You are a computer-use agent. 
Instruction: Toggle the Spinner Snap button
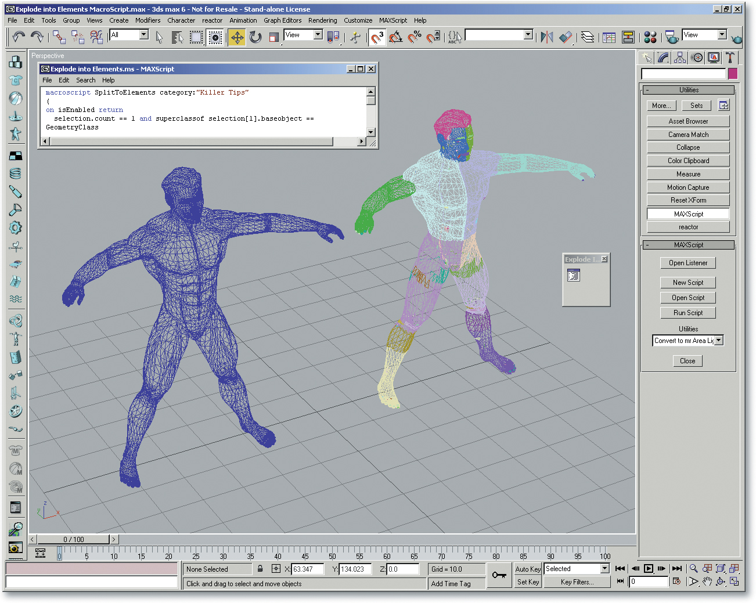tap(433, 37)
